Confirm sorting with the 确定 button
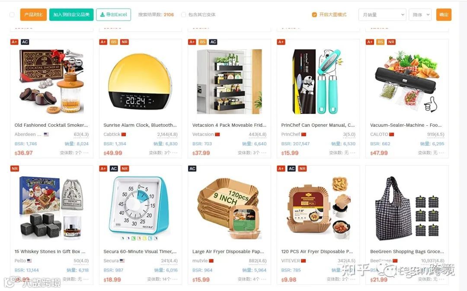The image size is (467, 291). (444, 15)
